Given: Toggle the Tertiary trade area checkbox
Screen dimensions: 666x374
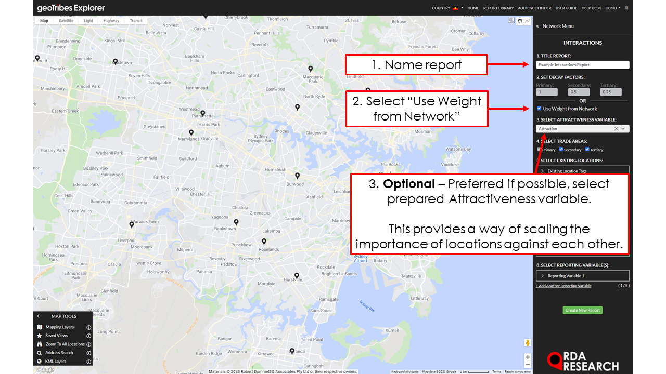Looking at the screenshot, I should (x=587, y=150).
